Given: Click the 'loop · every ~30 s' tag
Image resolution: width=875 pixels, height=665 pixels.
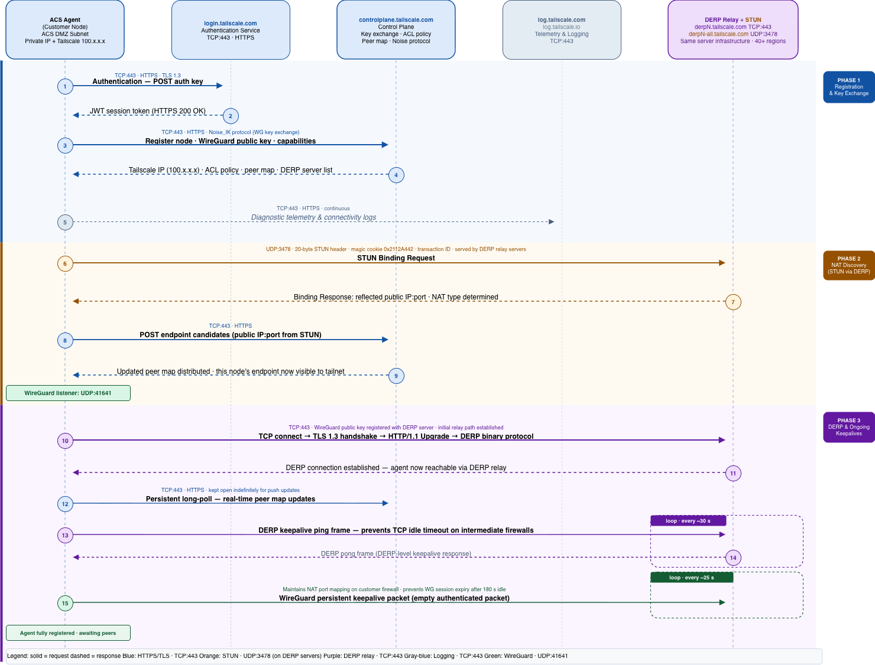Looking at the screenshot, I should click(x=688, y=521).
